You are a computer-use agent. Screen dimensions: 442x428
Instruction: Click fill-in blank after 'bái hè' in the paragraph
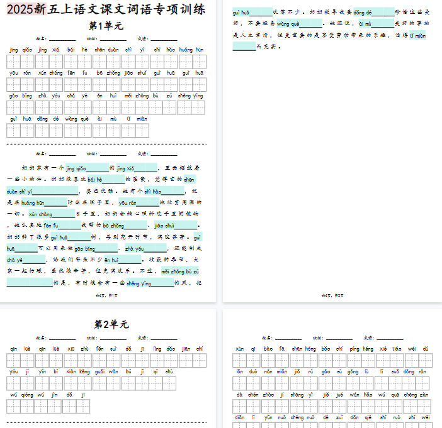click(113, 180)
